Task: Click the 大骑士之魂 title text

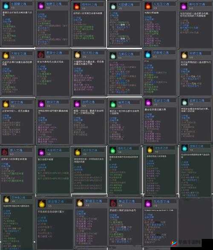Action: click(x=18, y=53)
